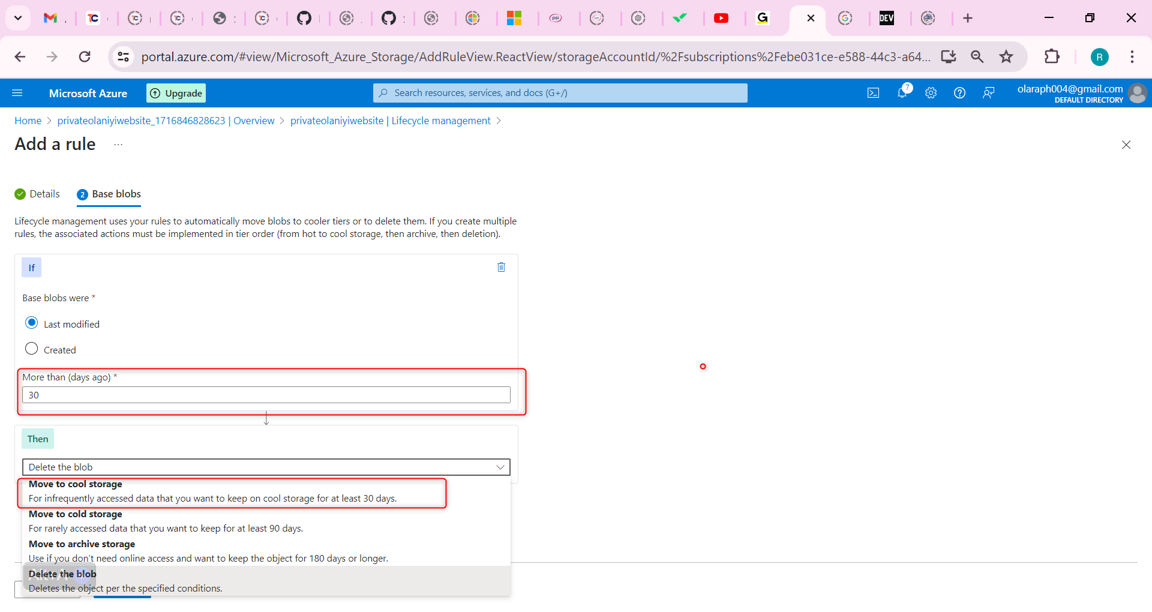
Task: Reload the Azure portal page
Action: (x=85, y=57)
